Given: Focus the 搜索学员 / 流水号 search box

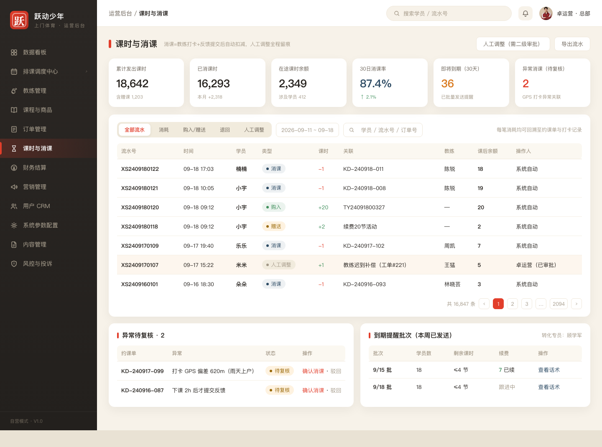Looking at the screenshot, I should (449, 13).
